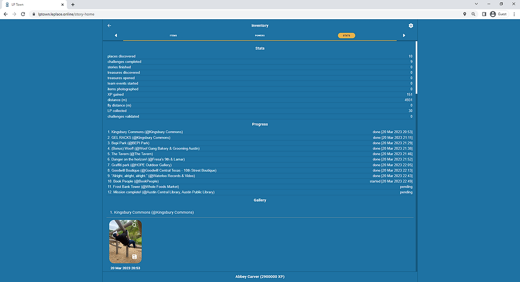This screenshot has width=520, height=282.
Task: Open the Kingsbury Commons gallery photo thumbnail
Action: coord(125,241)
